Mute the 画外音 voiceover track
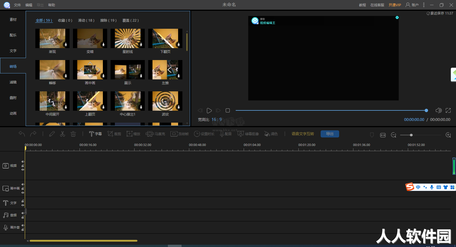 pos(23,225)
